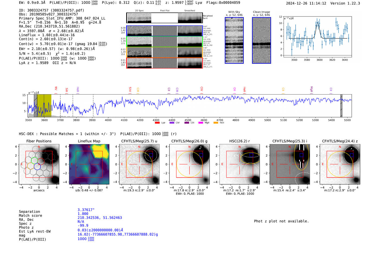Open the Lineflux Map thumbnail
The height and width of the screenshot is (258, 379).
pyautogui.click(x=89, y=164)
